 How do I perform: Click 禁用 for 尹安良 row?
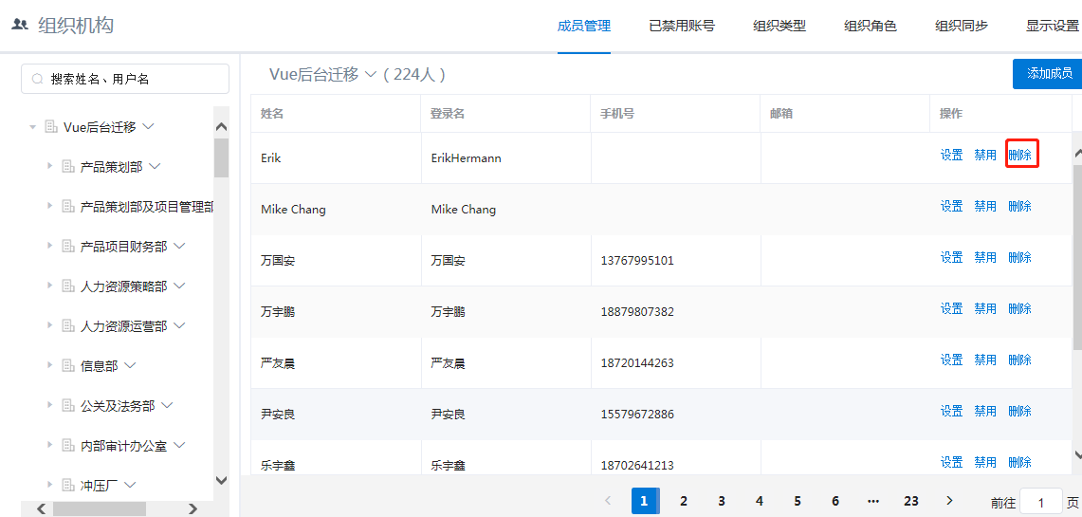(985, 411)
